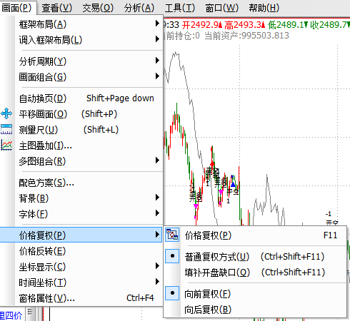Click 价格复权(P) F11 submenu item

(x=255, y=235)
